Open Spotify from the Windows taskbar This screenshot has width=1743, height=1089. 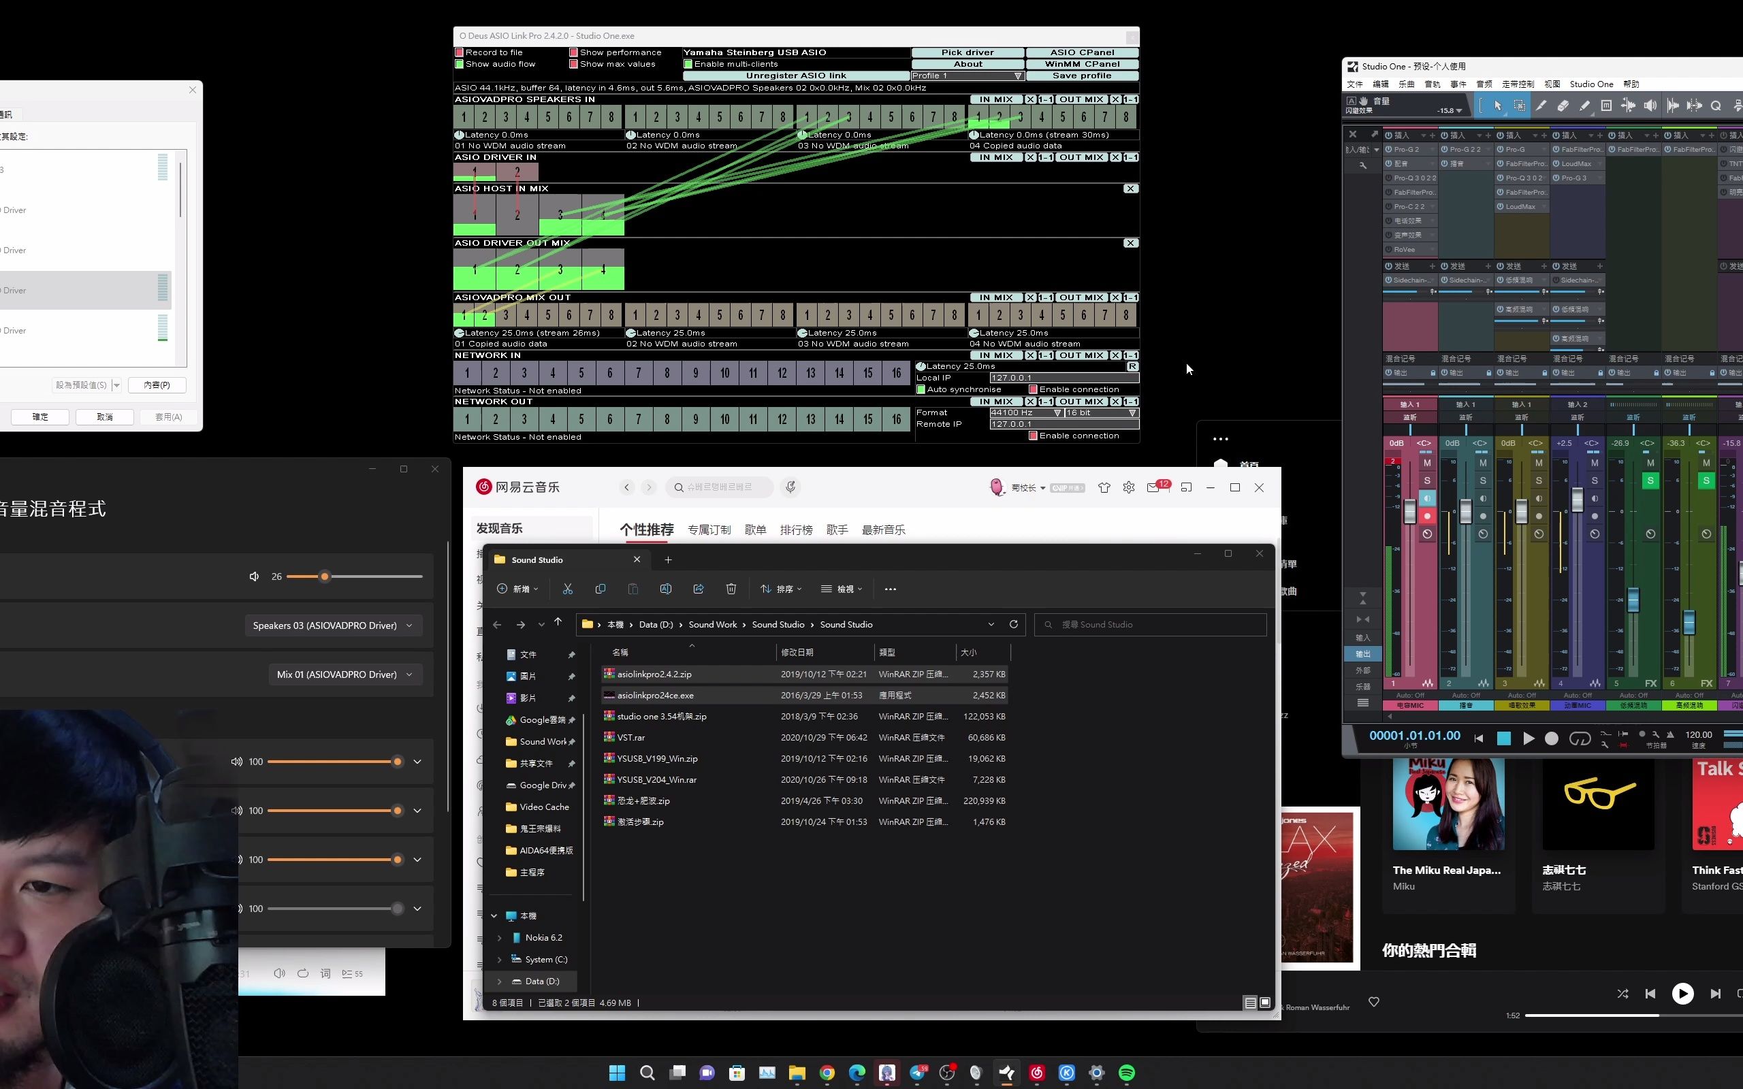[x=1126, y=1073]
